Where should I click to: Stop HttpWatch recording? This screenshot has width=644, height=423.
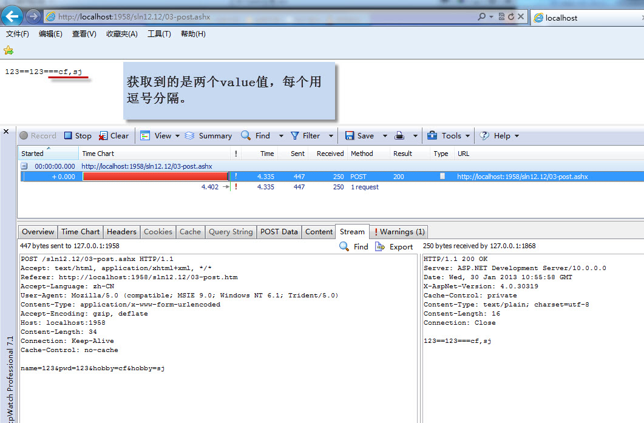click(x=78, y=135)
